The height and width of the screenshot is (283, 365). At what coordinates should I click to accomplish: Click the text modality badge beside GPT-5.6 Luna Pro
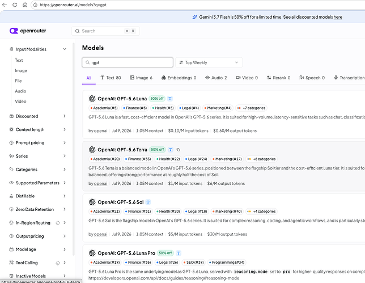179,253
